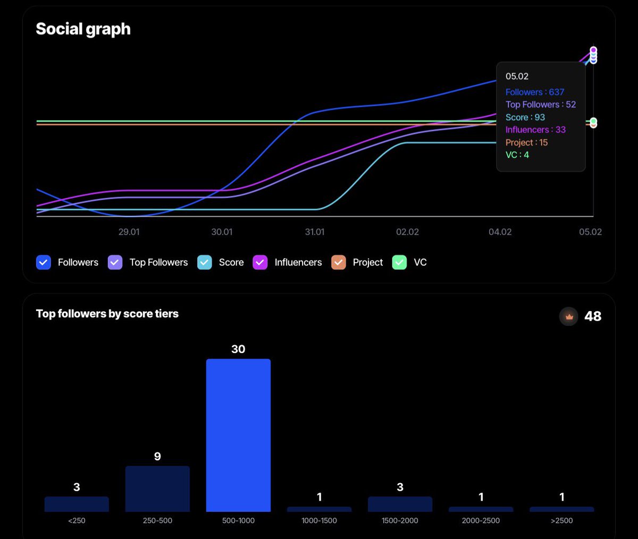Screen dimensions: 638x539
Task: Click the green VC data point marker
Action: point(593,121)
